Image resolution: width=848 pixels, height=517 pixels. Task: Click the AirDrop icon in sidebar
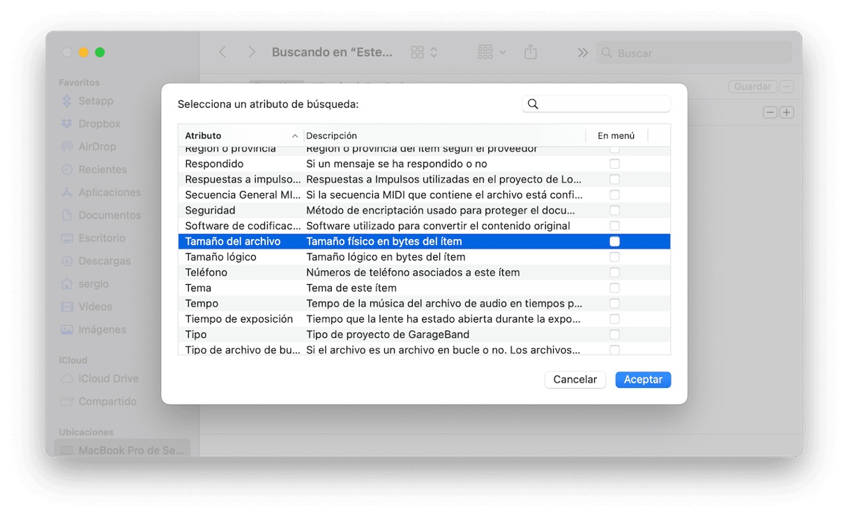click(x=67, y=147)
